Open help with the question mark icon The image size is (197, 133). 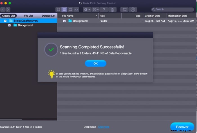point(104,10)
